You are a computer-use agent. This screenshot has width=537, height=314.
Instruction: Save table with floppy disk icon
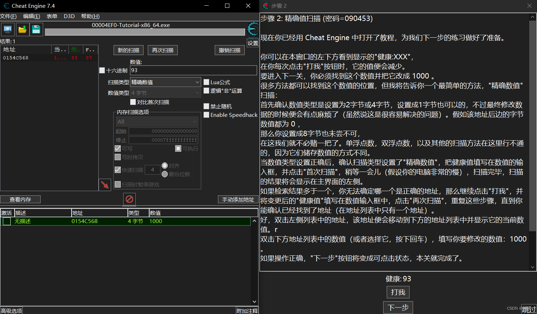36,29
